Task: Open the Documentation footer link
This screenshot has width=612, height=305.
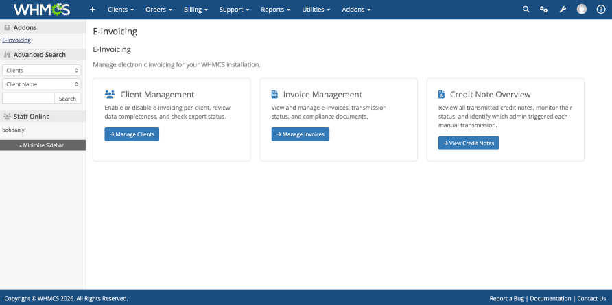Action: tap(550, 298)
